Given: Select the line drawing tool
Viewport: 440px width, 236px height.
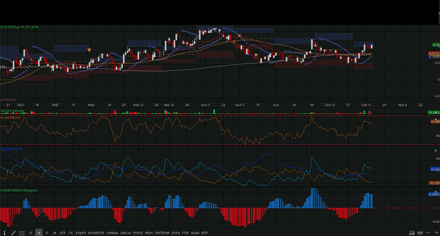Looking at the screenshot, I should pos(13,233).
